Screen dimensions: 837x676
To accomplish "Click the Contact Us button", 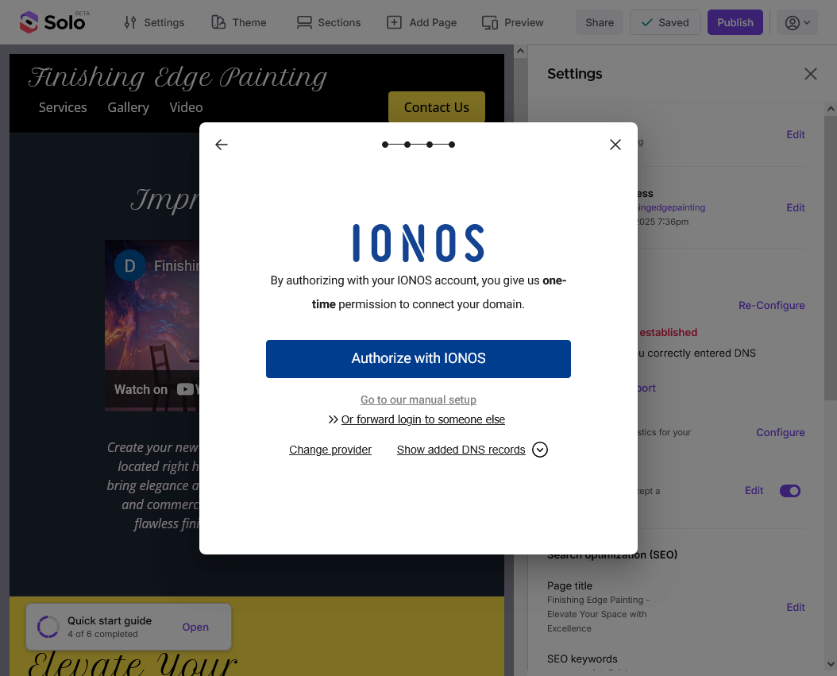I will (436, 107).
